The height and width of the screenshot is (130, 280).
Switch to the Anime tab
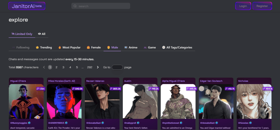point(131,48)
